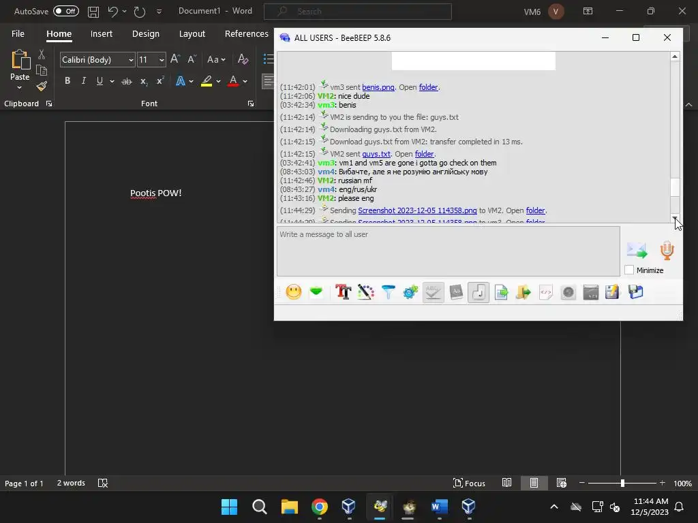Viewport: 698px width, 523px height.
Task: Click the message box to all users
Action: [x=449, y=251]
